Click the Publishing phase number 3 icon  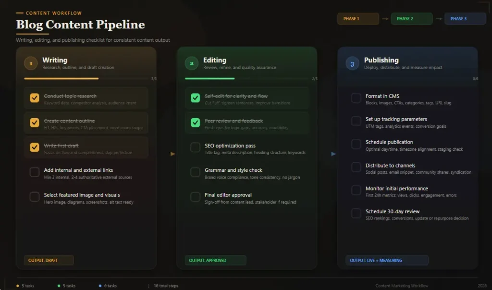point(353,62)
